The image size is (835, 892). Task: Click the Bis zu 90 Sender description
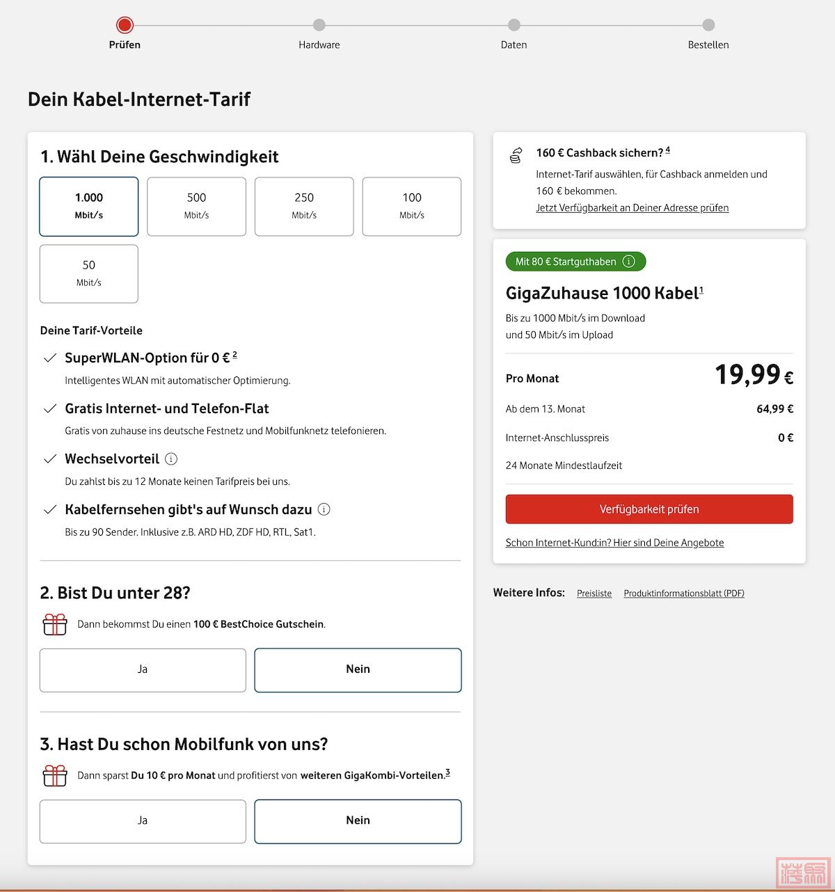(190, 532)
